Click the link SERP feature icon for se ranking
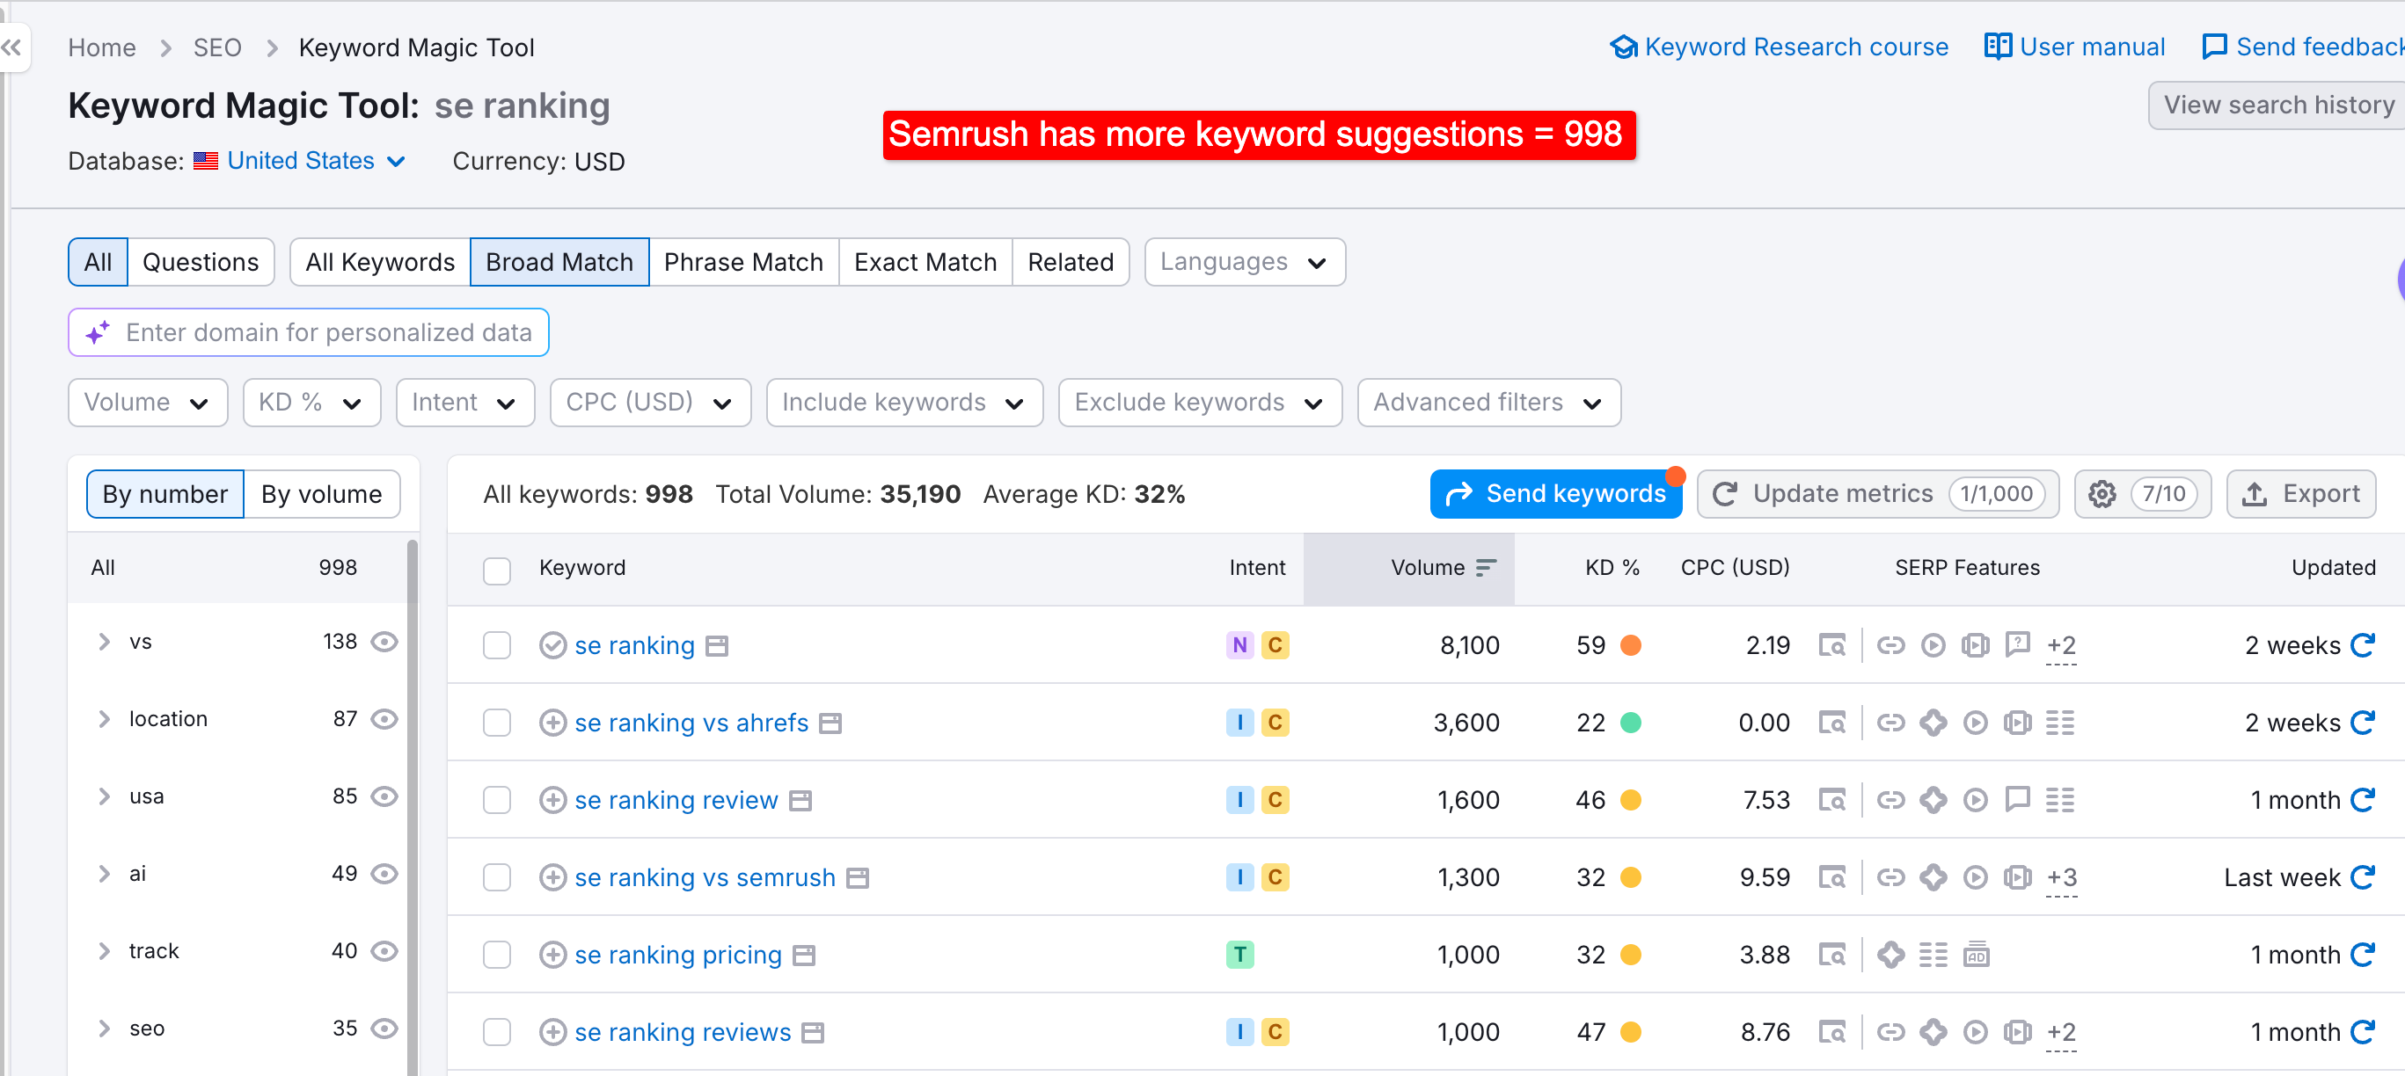Image resolution: width=2405 pixels, height=1076 pixels. tap(1890, 645)
